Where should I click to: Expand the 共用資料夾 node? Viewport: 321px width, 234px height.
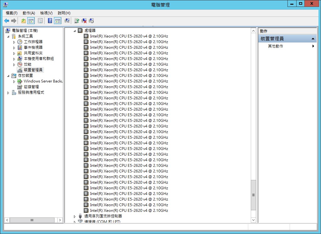[x=14, y=53]
